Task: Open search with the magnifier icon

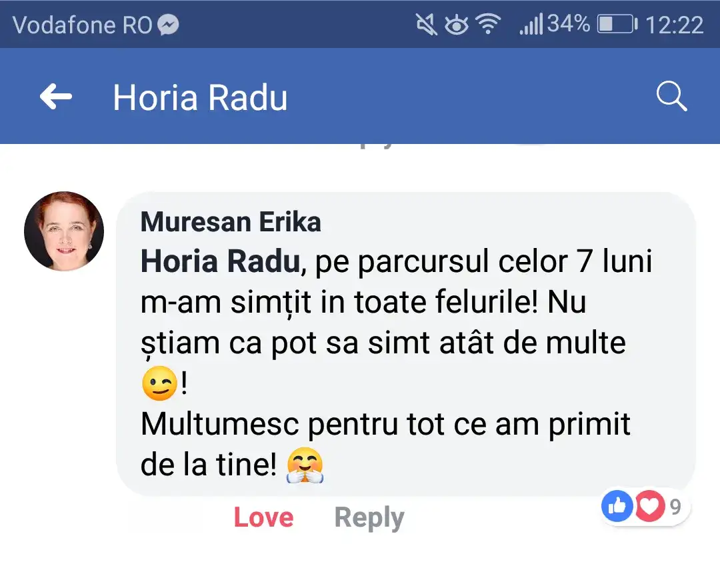Action: 671,97
